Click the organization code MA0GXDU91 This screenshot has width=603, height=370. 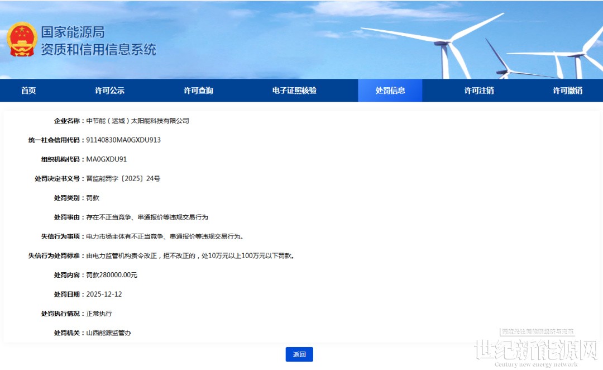click(107, 159)
